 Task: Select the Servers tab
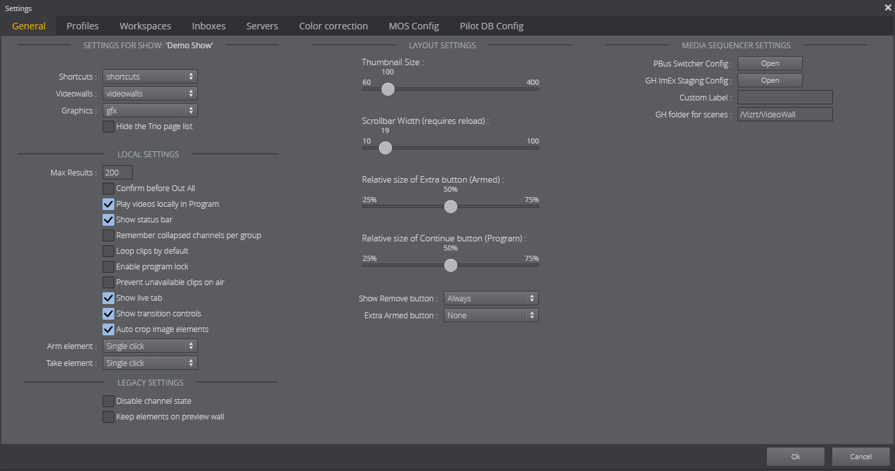pyautogui.click(x=262, y=26)
